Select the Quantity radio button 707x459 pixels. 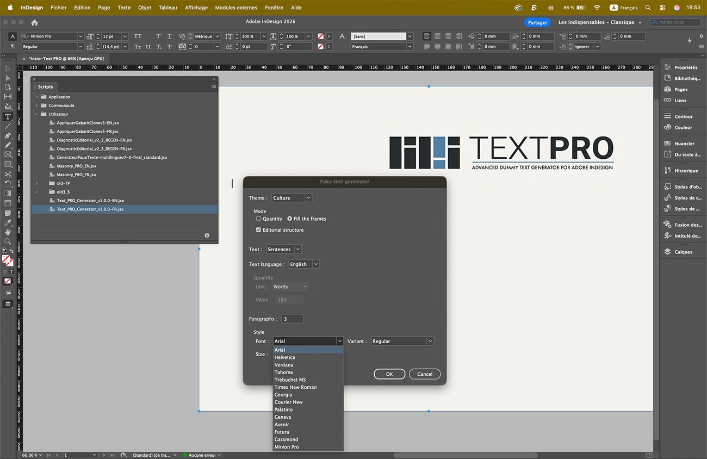[259, 219]
